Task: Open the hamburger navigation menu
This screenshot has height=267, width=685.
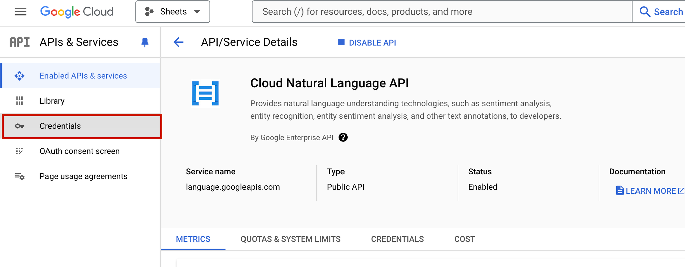Action: (x=21, y=12)
